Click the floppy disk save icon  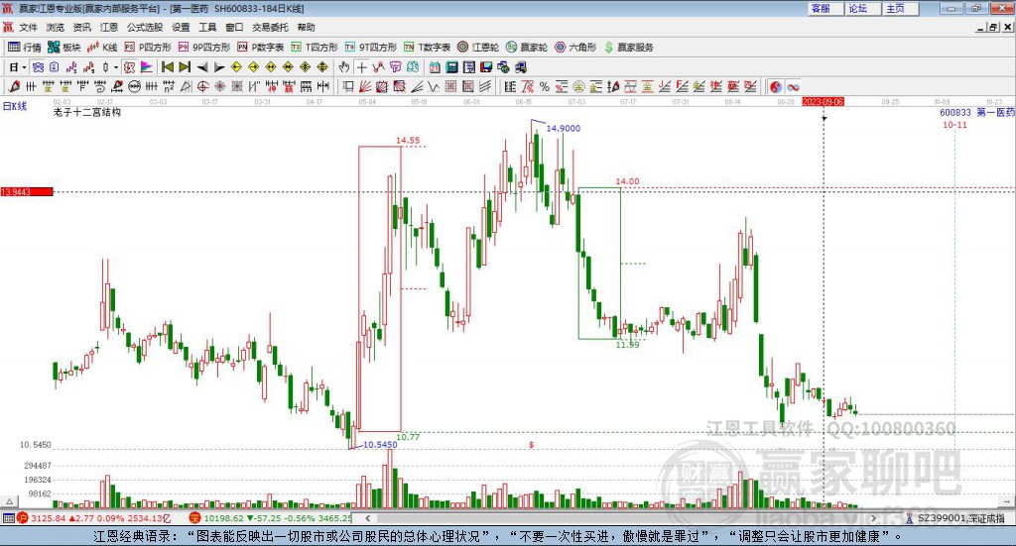(486, 67)
